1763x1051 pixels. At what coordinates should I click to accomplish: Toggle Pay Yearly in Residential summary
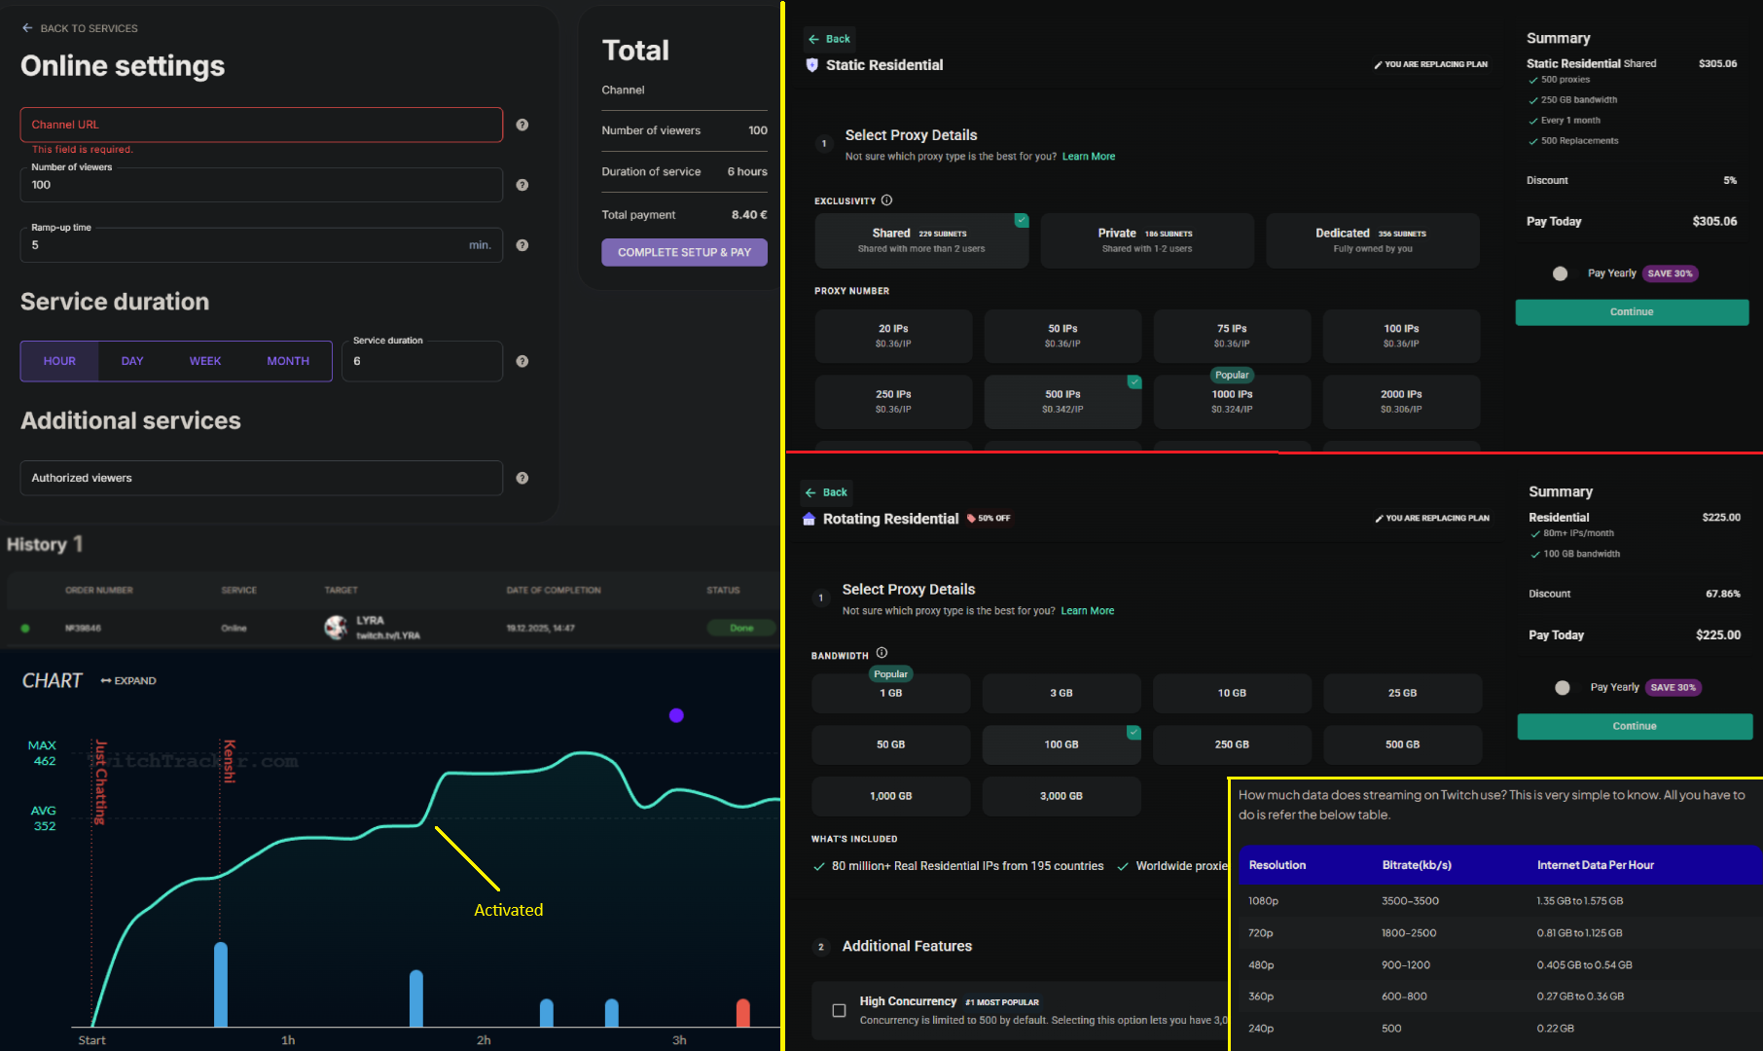click(x=1563, y=687)
